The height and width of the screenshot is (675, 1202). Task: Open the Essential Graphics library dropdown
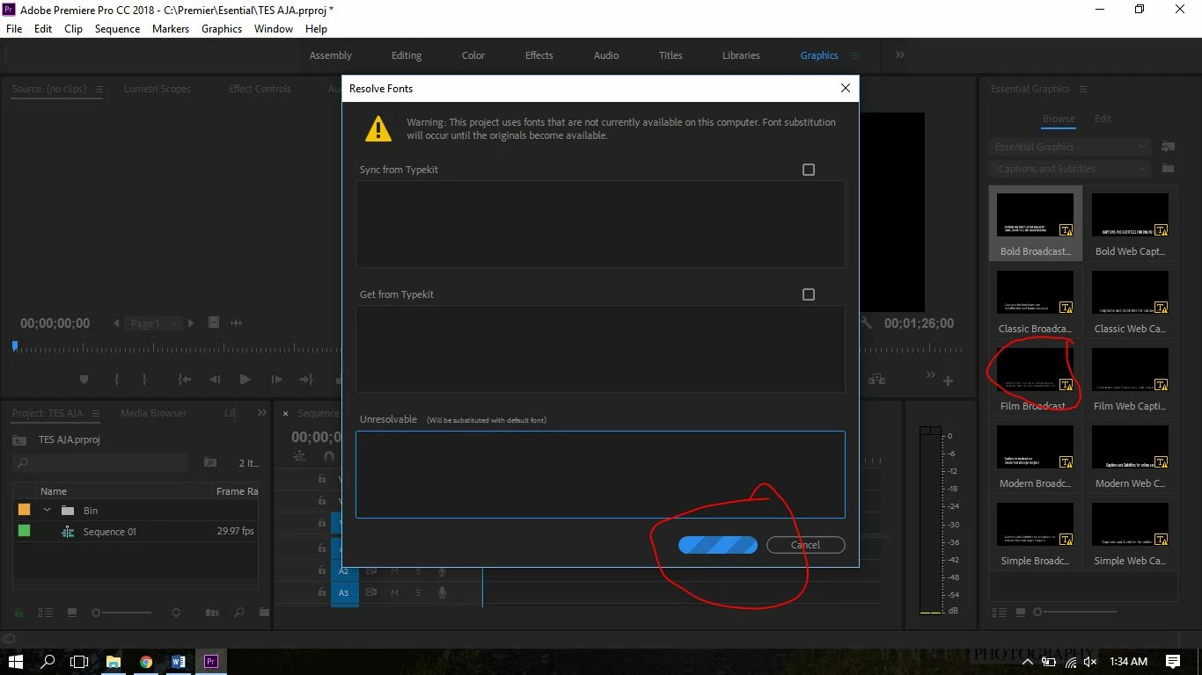tap(1069, 147)
